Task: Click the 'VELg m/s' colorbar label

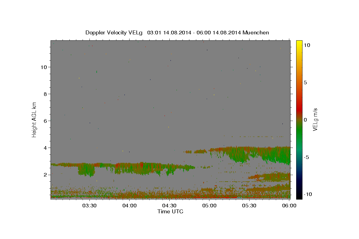Action: pos(315,119)
